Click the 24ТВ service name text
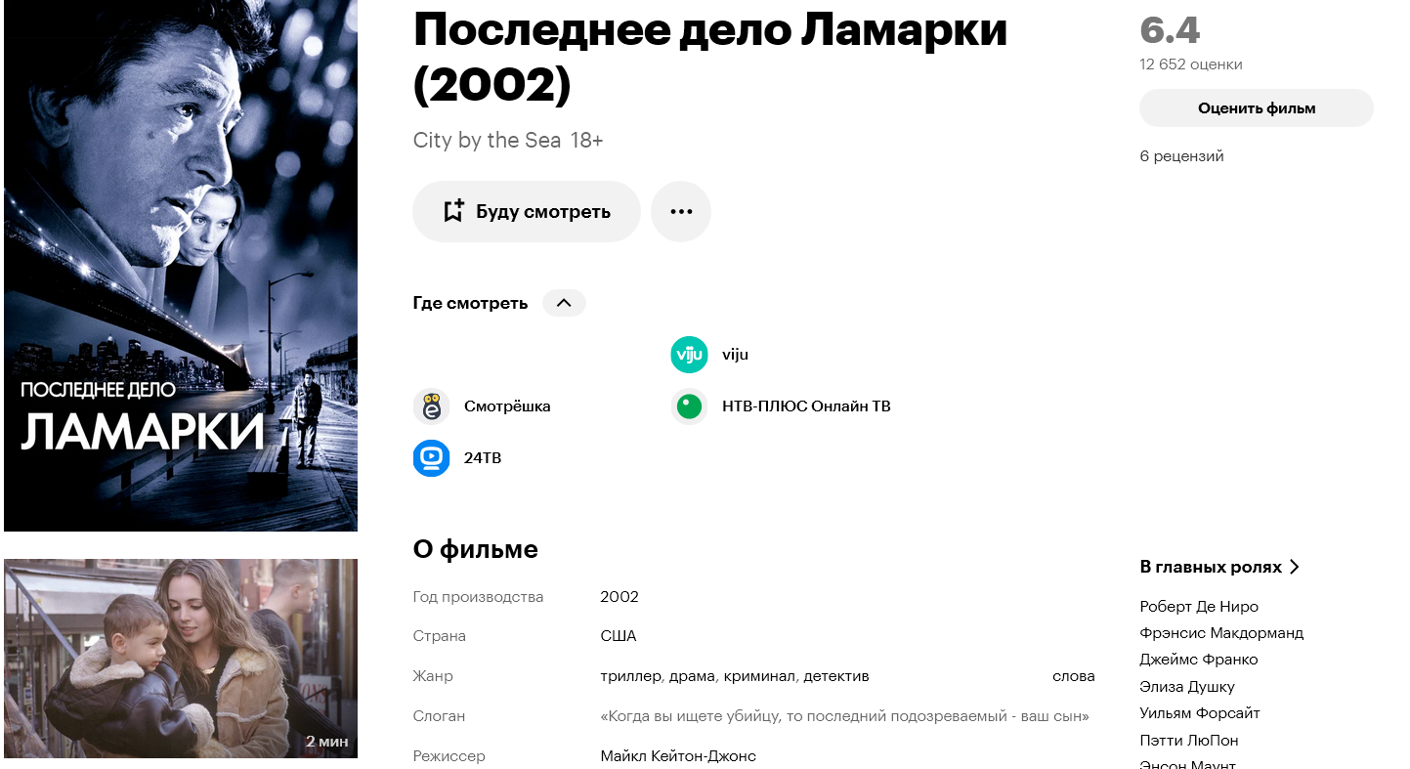 482,458
